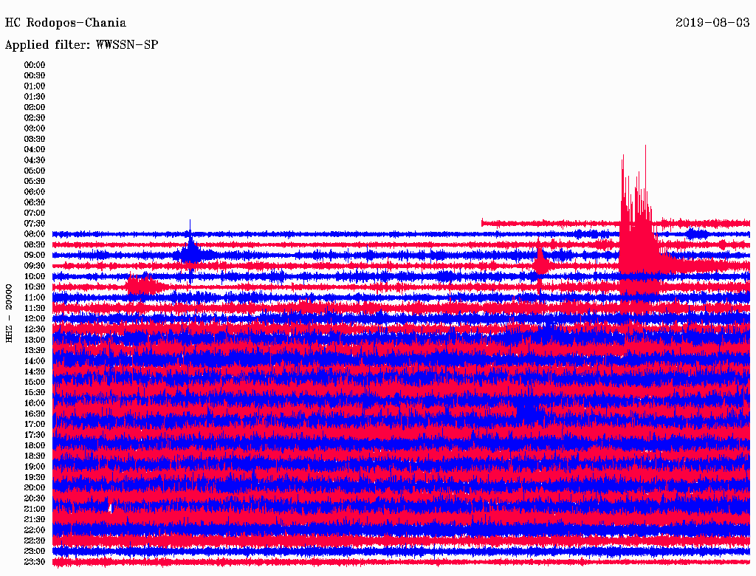The height and width of the screenshot is (576, 756).
Task: Click the '01:00' time label
Action: 35,86
